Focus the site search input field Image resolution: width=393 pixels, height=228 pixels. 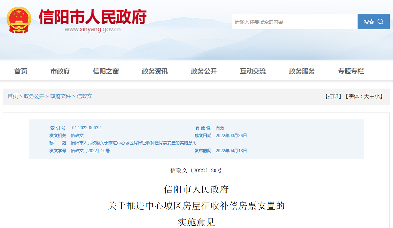pyautogui.click(x=294, y=22)
